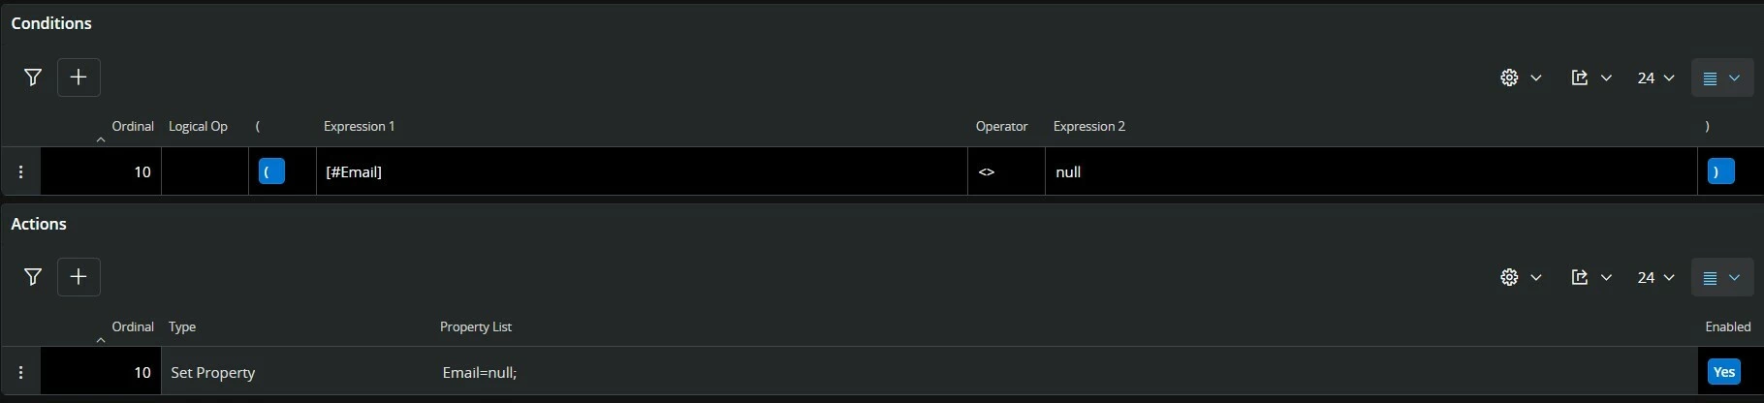The image size is (1764, 403).
Task: Click the export icon in Conditions
Action: [1580, 77]
